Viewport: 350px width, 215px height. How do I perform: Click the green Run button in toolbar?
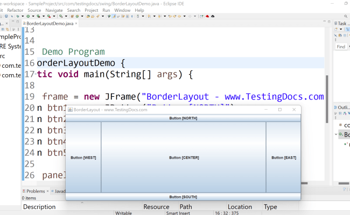click(x=28, y=16)
